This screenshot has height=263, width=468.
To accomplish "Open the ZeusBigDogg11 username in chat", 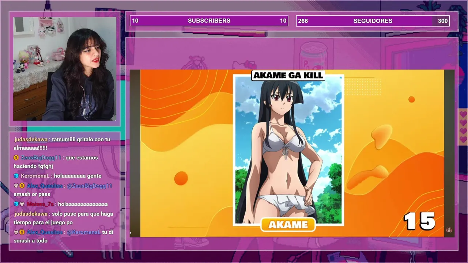I will point(41,158).
